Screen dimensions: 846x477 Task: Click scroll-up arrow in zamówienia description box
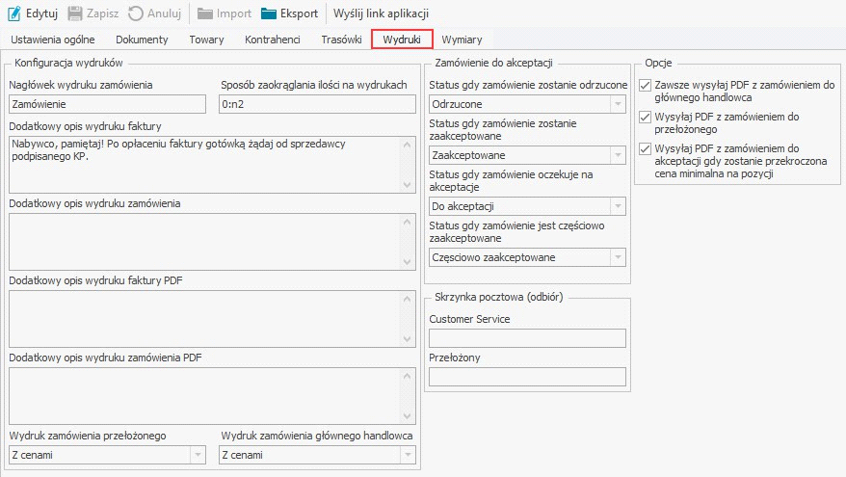(x=408, y=222)
